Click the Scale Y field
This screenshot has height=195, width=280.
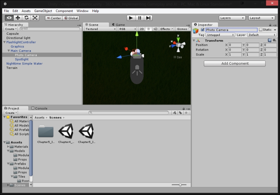253,55
